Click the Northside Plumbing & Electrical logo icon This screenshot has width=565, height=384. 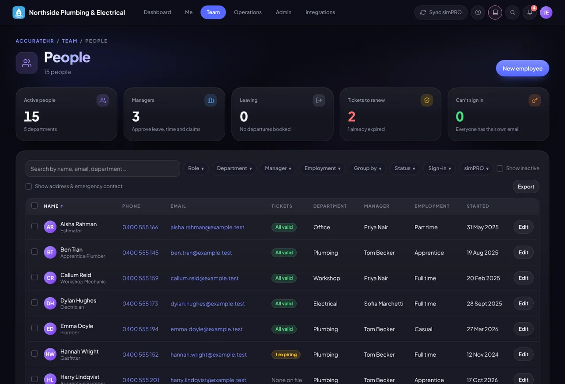click(x=19, y=12)
